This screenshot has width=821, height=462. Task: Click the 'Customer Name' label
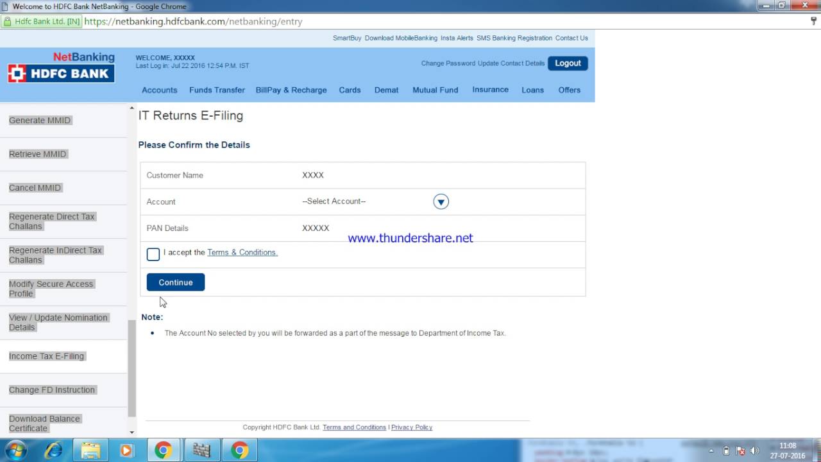click(174, 175)
